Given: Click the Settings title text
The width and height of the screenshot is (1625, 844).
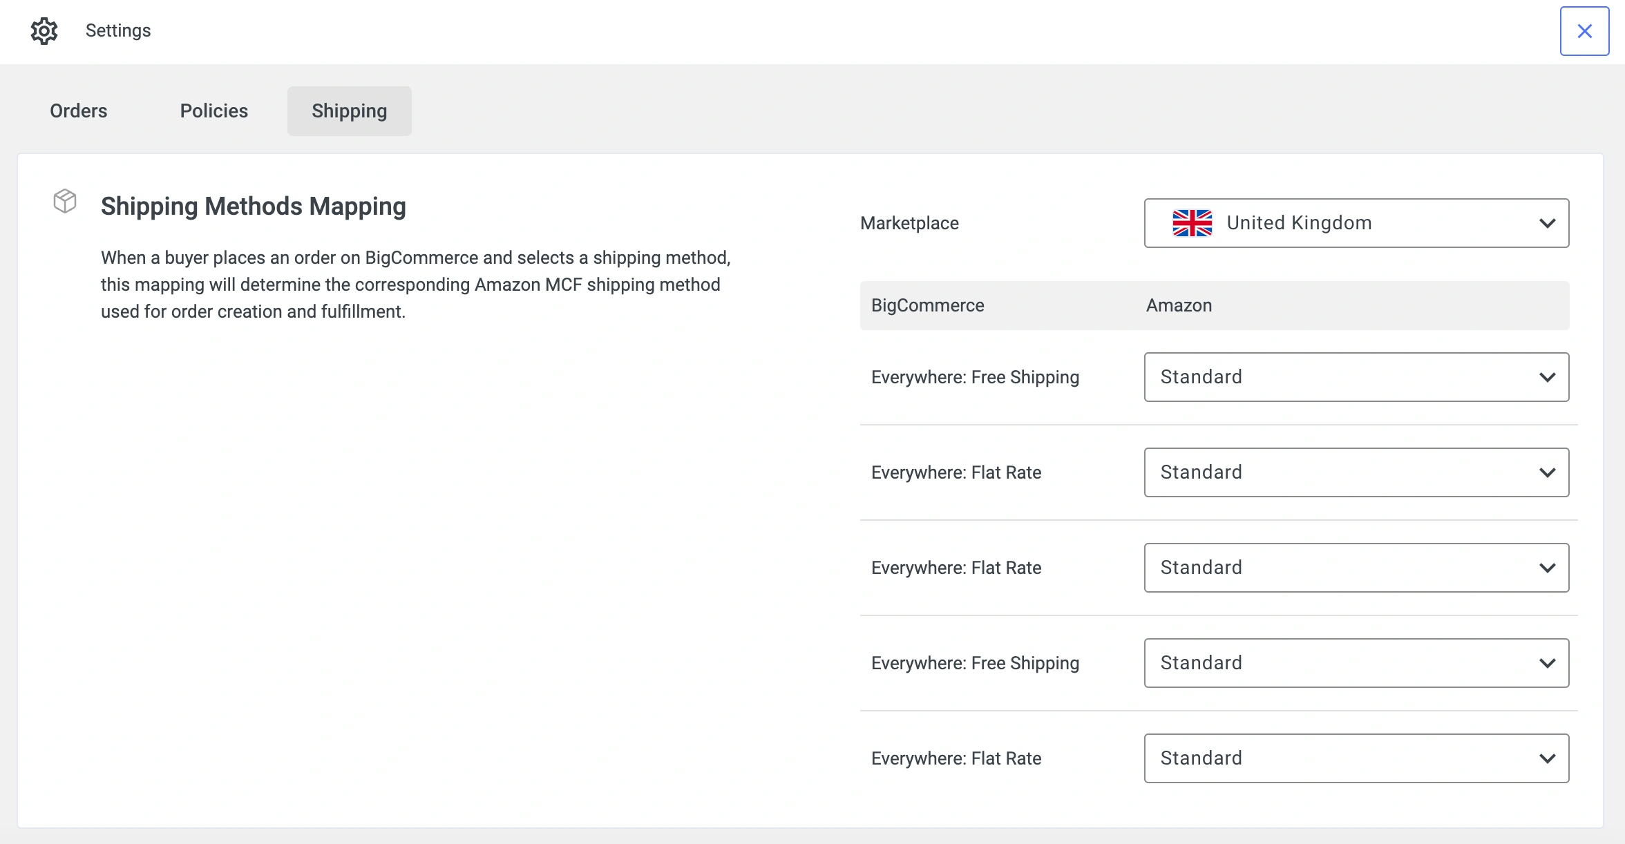Looking at the screenshot, I should pos(118,31).
